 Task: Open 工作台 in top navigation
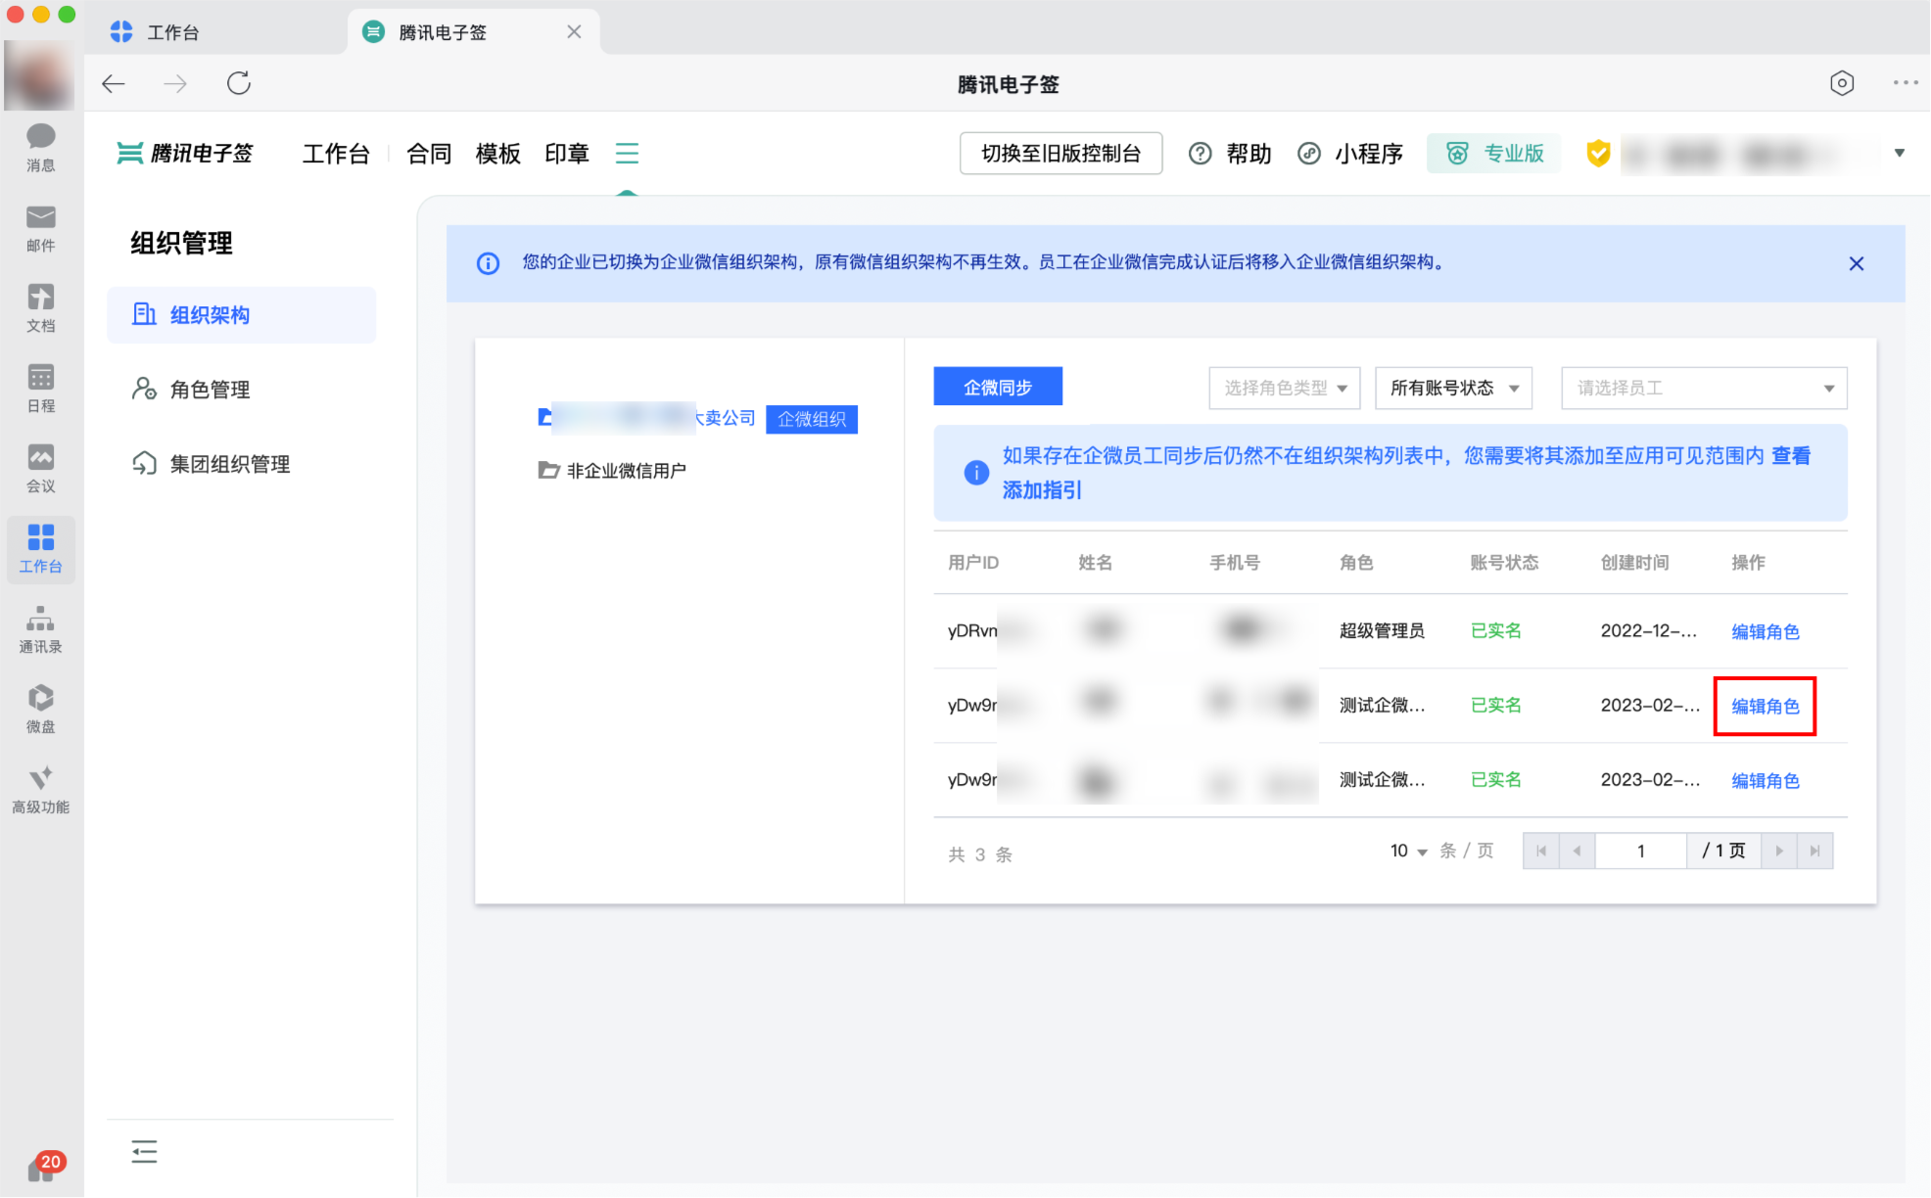[336, 154]
